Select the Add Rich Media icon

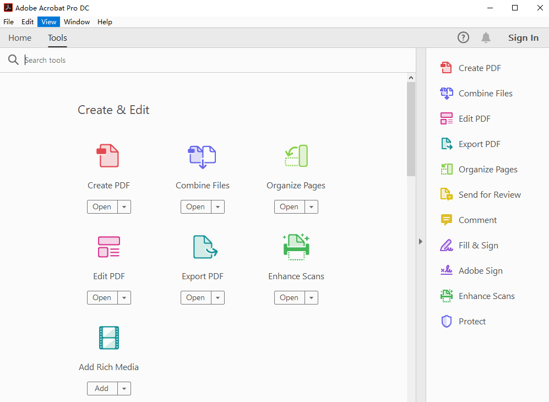108,338
